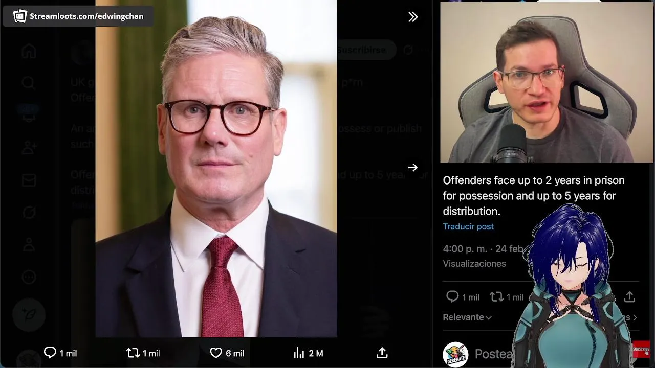655x368 pixels.
Task: Open Home from dimmed left sidebar
Action: tap(29, 51)
